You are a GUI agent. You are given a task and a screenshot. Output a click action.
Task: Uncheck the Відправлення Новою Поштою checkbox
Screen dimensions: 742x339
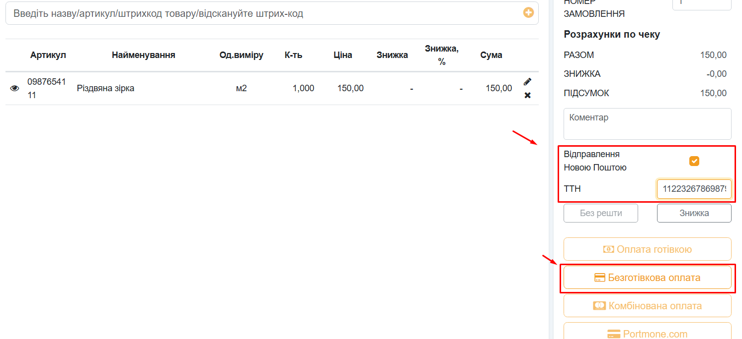[694, 161]
